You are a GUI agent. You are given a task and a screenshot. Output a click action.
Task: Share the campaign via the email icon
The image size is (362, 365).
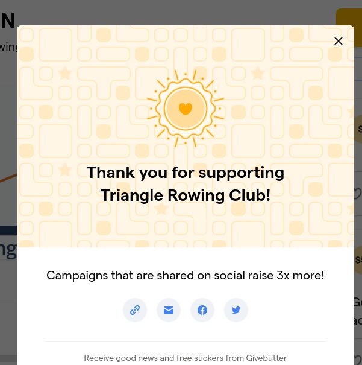169,310
